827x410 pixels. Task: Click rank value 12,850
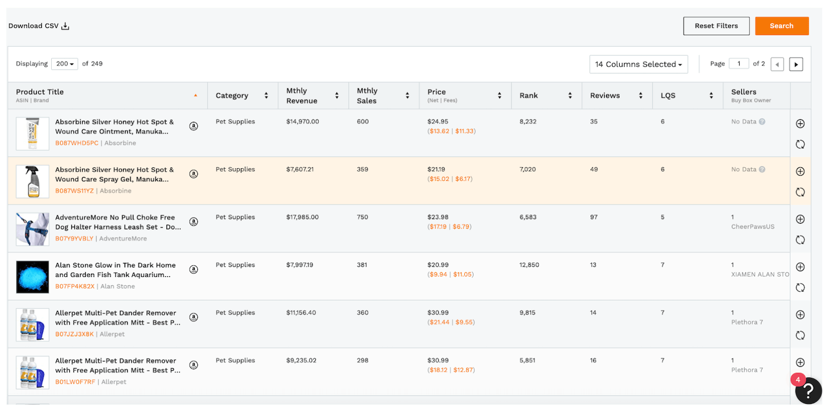tap(529, 265)
